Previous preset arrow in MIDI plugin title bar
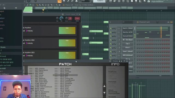Screen dimensions: 175x98 [x=72, y=14]
